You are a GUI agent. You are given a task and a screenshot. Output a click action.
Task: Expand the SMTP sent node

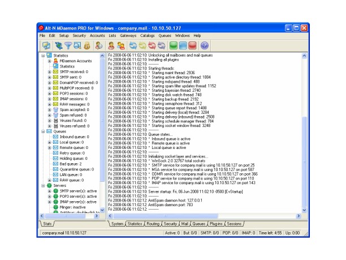[x=49, y=78]
